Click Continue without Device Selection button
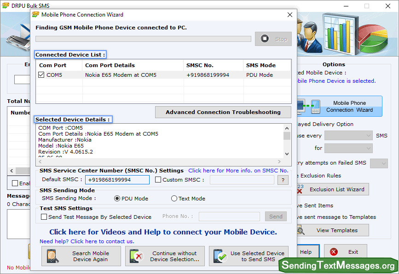Screen dimensions: 399x274 pos(165,256)
